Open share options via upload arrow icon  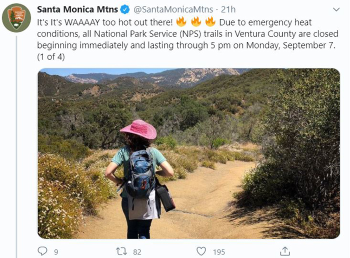click(x=285, y=251)
